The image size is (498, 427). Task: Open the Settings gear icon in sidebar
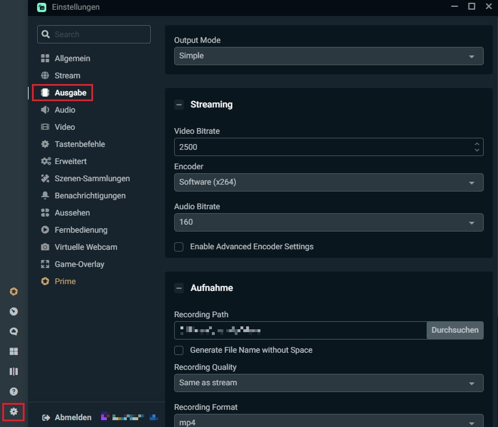pyautogui.click(x=13, y=412)
